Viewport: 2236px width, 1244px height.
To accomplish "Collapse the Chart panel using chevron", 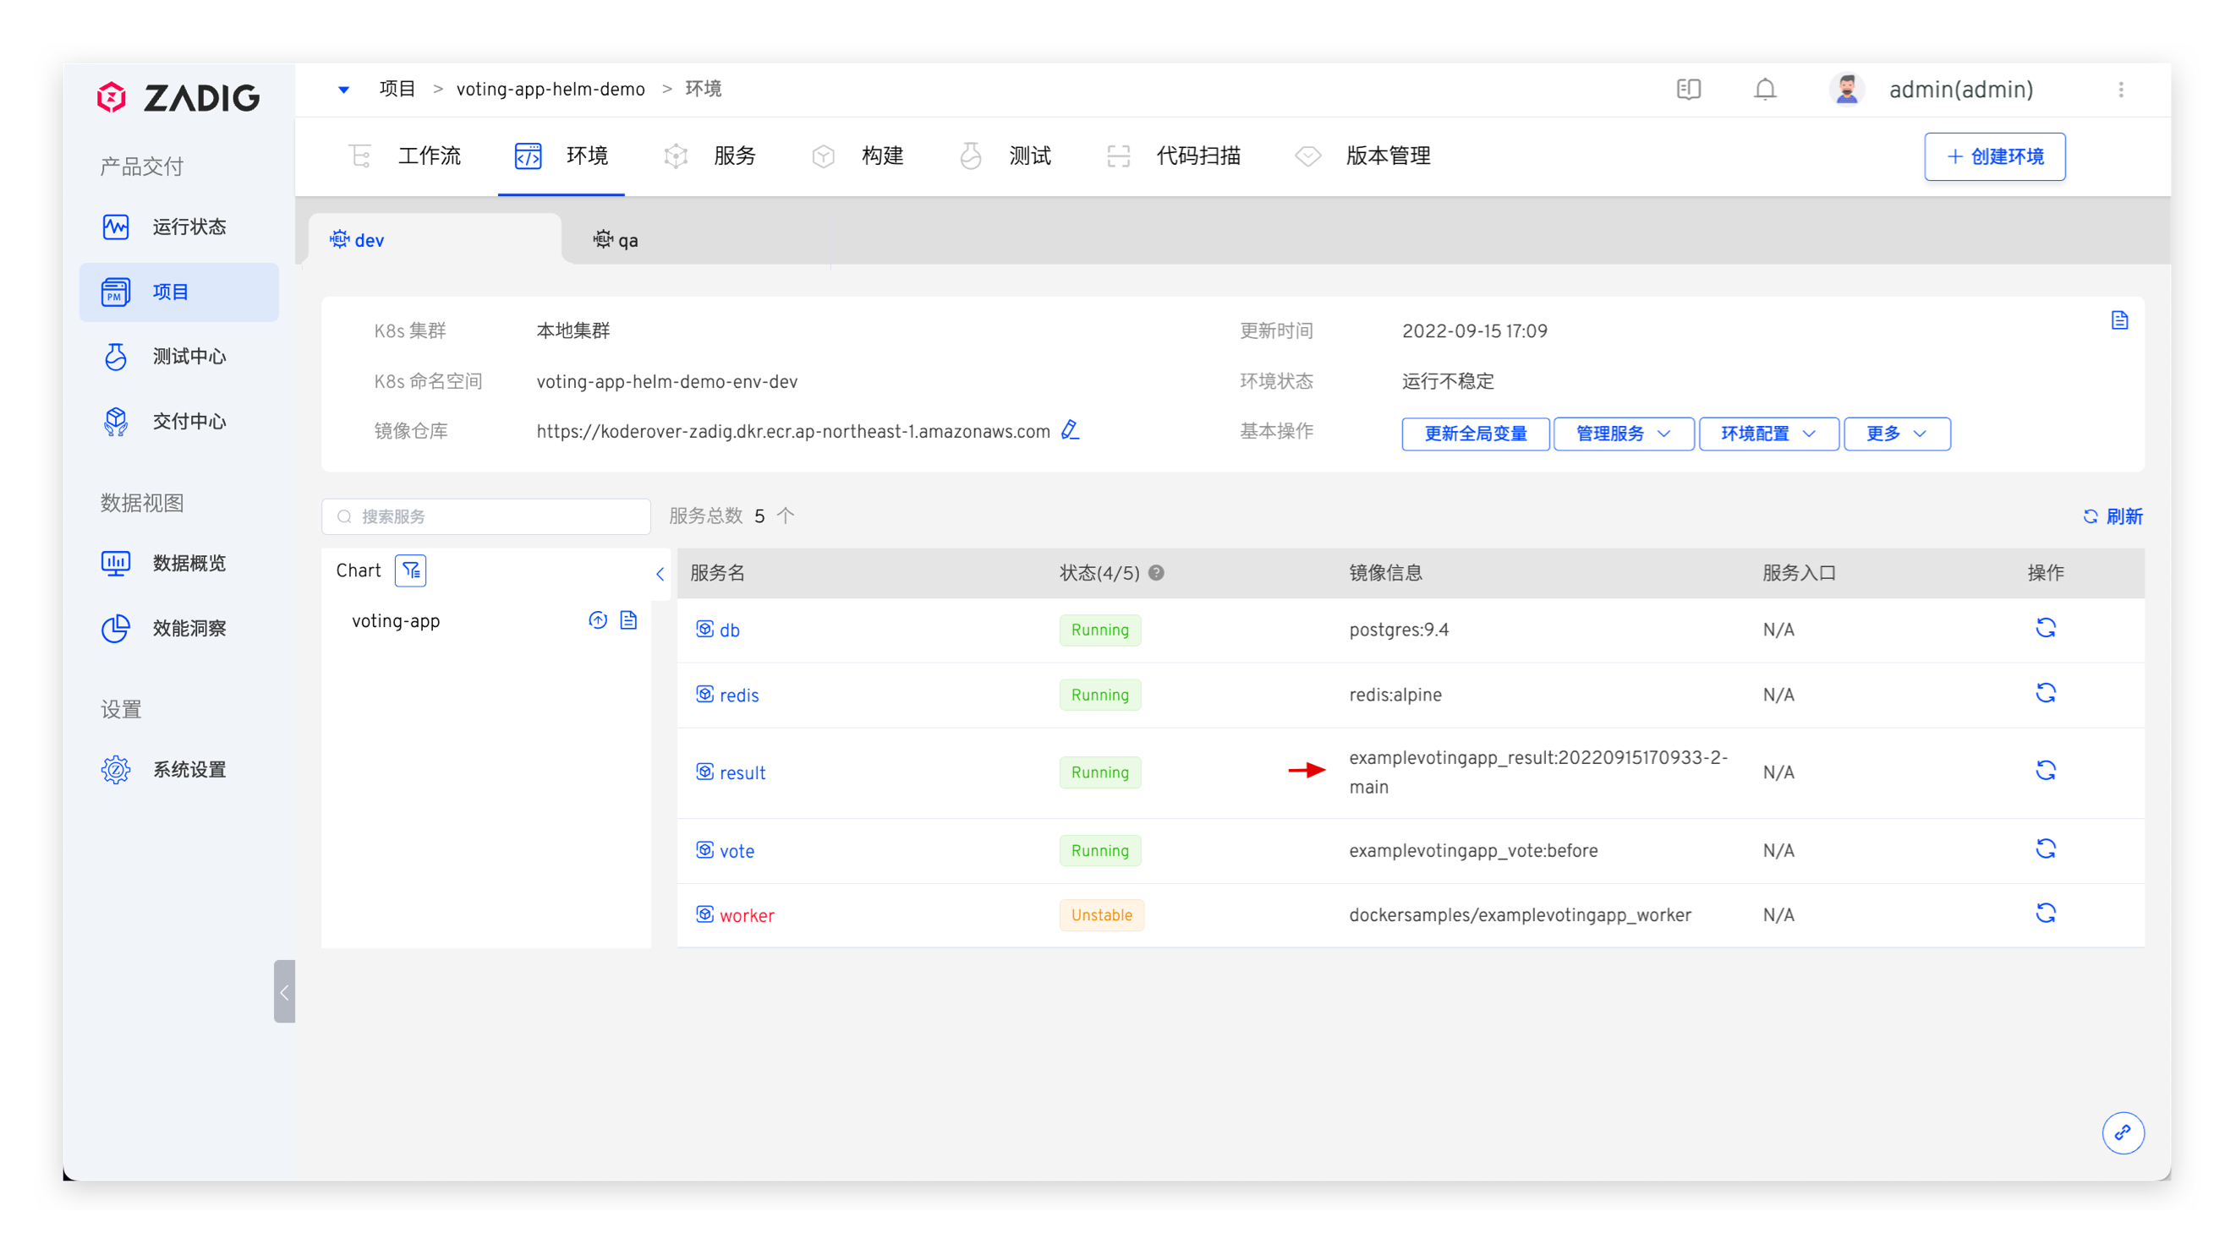I will point(660,574).
